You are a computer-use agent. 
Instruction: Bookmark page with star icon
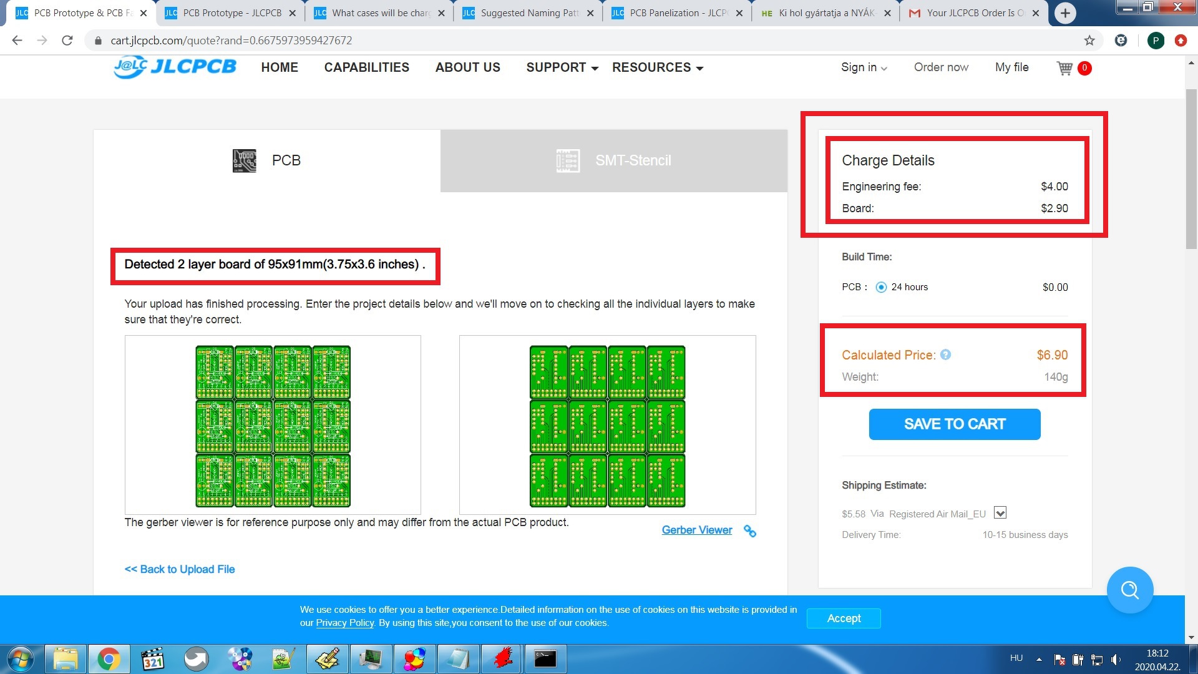1089,41
